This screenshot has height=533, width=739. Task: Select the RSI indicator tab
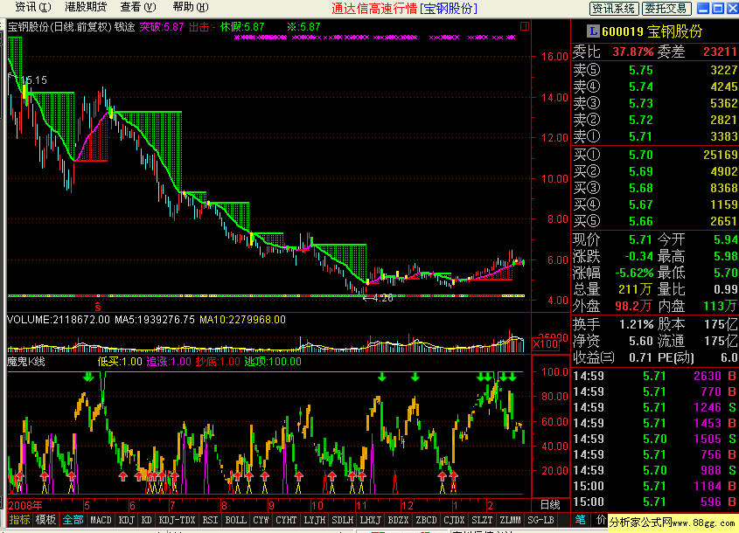coord(210,520)
